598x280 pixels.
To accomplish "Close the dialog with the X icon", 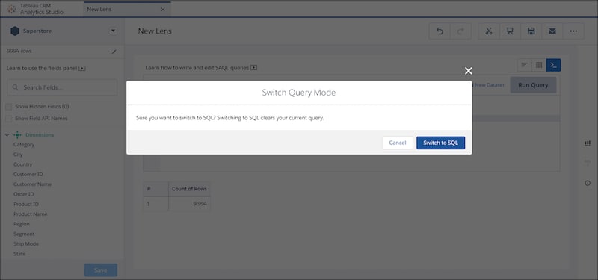I will click(469, 71).
